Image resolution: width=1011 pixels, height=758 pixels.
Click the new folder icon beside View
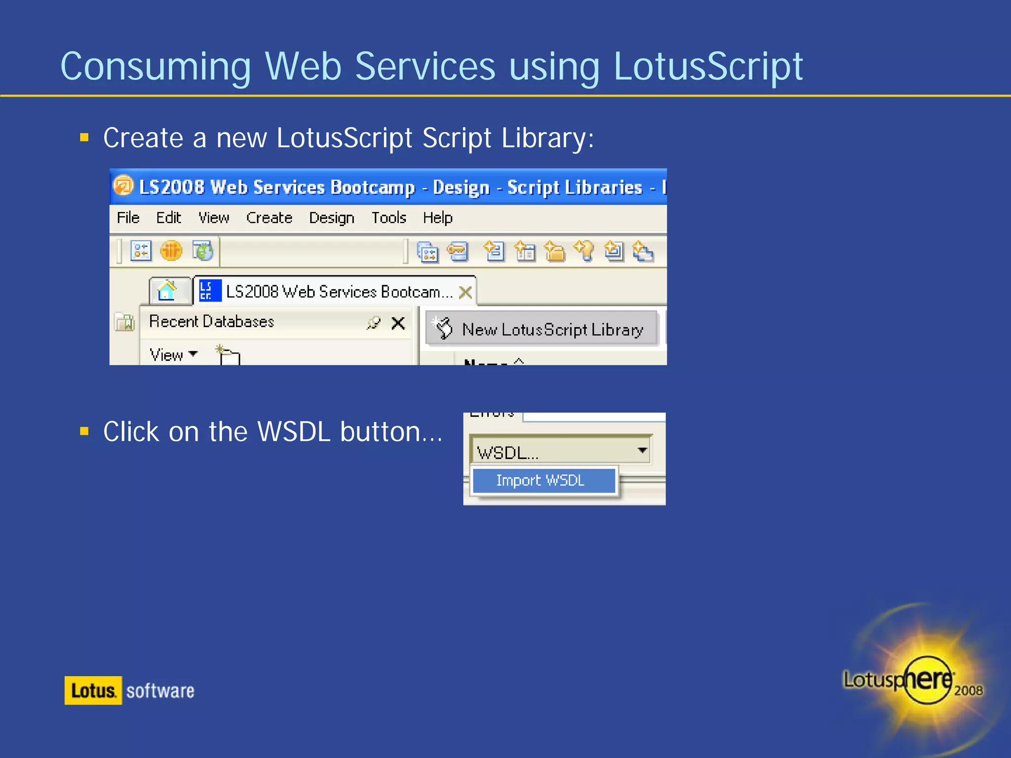(x=228, y=355)
